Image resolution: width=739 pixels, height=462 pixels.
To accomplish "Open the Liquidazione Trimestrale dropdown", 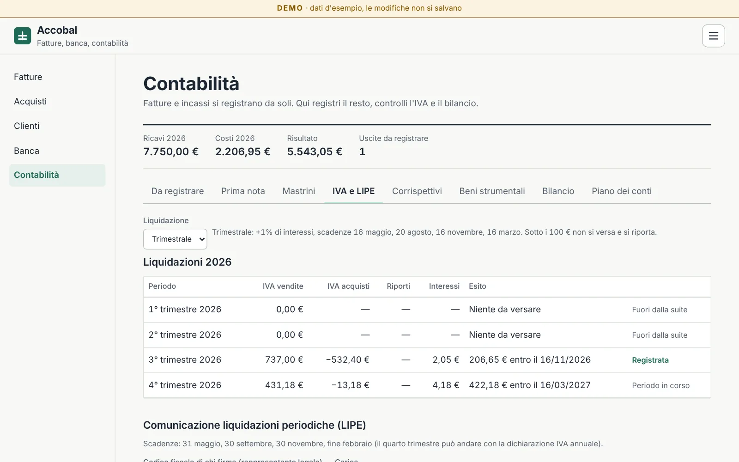I will tap(175, 239).
